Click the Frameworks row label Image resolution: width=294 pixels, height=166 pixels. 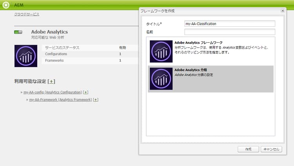click(x=54, y=60)
